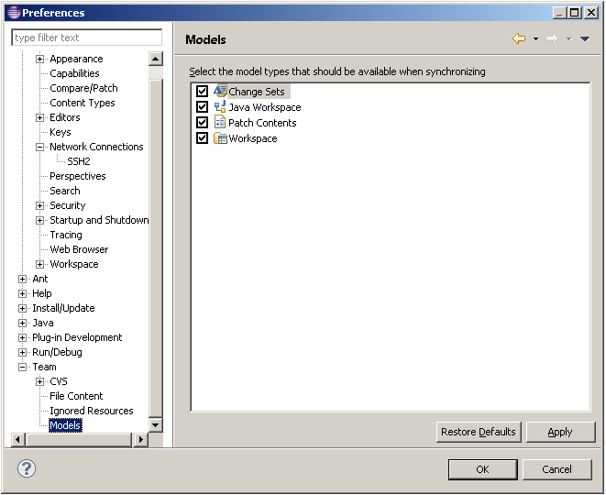Expand the Editors tree node
The width and height of the screenshot is (606, 495).
(39, 118)
